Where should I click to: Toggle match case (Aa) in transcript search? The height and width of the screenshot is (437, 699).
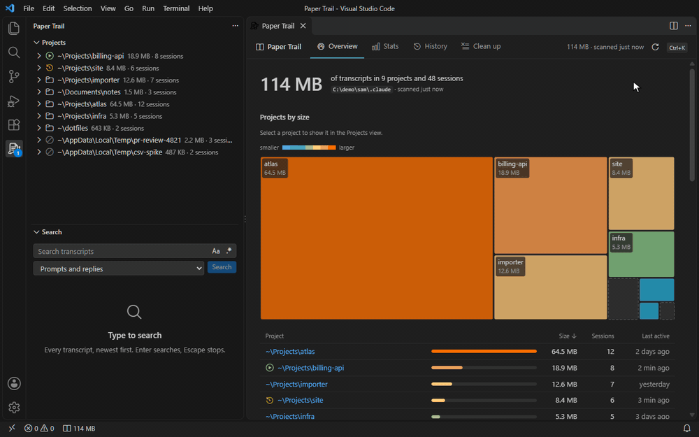(216, 251)
